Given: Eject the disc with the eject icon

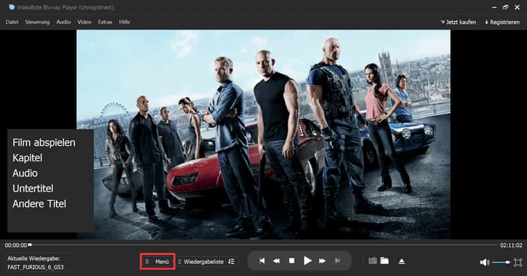Looking at the screenshot, I should 402,262.
